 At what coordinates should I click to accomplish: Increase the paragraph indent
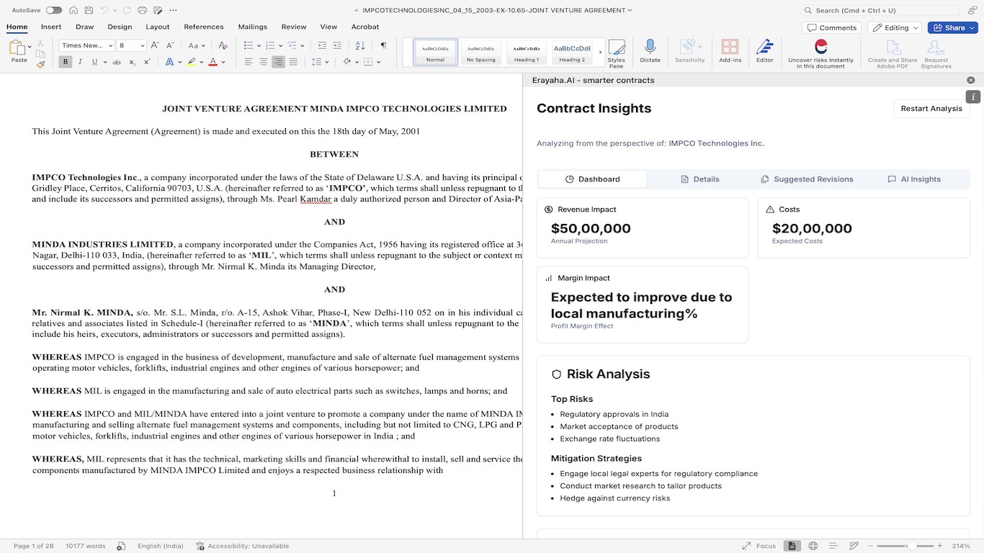pos(336,45)
